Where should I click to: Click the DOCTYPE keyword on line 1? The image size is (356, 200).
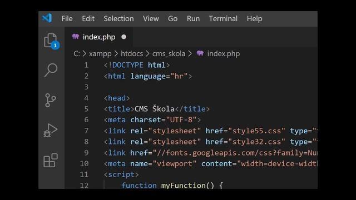pyautogui.click(x=127, y=66)
